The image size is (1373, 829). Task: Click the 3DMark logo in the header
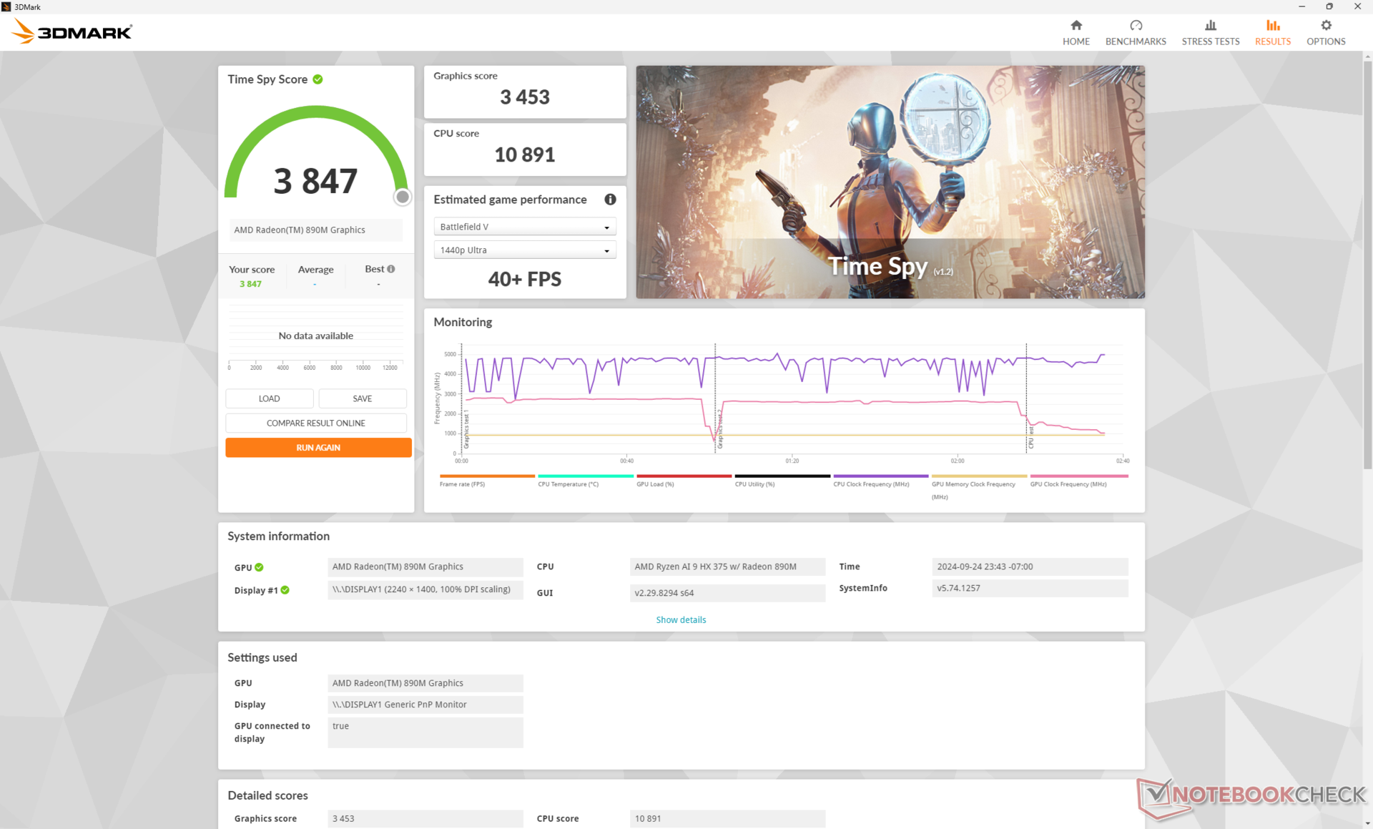pos(72,31)
